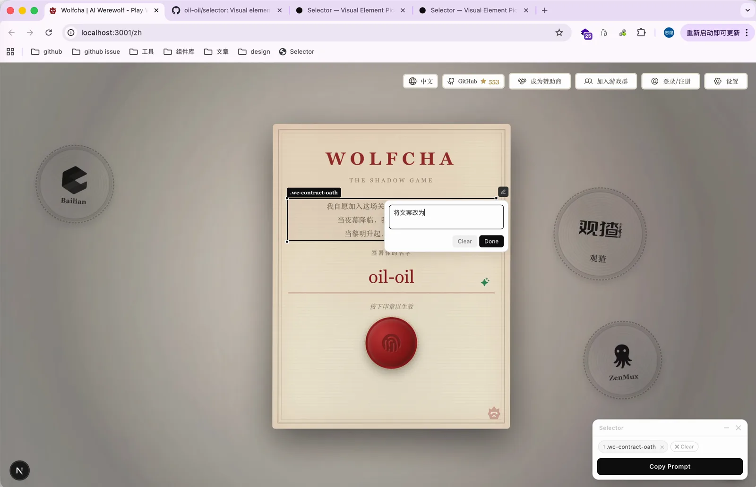Image resolution: width=756 pixels, height=487 pixels.
Task: Open the design bookmarks folder
Action: [254, 51]
